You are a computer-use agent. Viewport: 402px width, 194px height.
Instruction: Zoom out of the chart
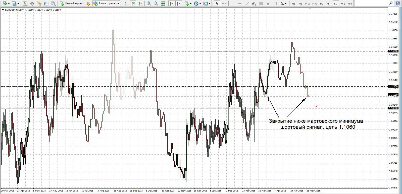point(156,4)
